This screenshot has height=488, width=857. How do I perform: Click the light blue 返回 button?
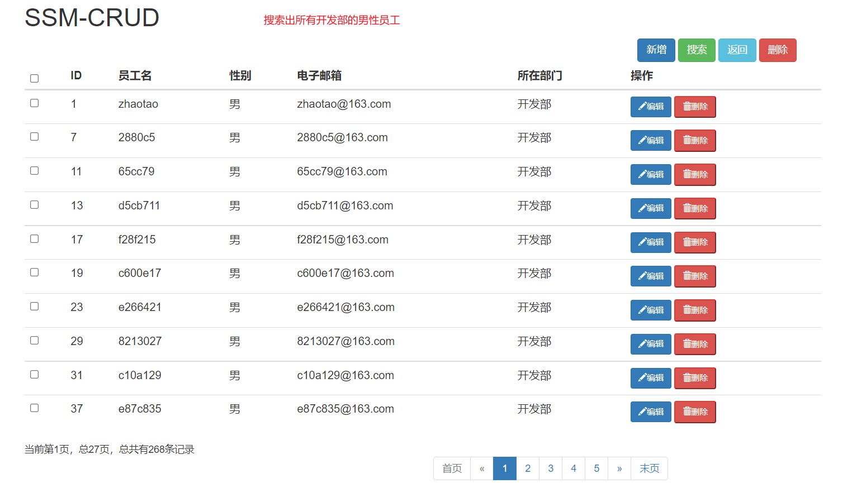(737, 50)
